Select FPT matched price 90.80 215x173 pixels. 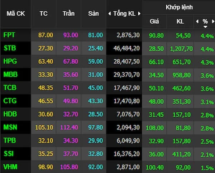click(156, 35)
